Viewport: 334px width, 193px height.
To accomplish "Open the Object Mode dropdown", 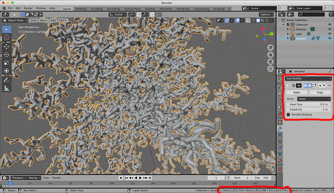I will 15,20.
